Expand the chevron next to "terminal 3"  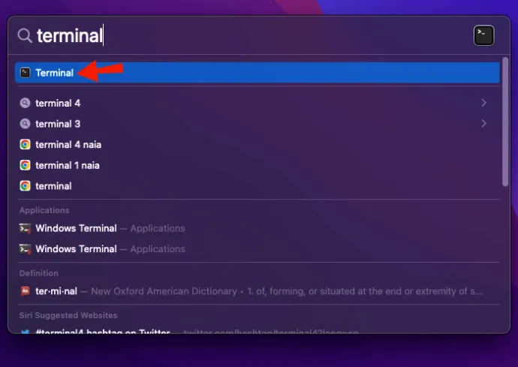pyautogui.click(x=483, y=124)
